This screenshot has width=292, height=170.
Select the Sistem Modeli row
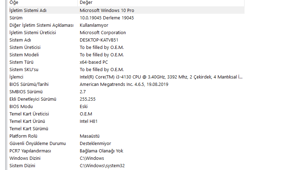pyautogui.click(x=24, y=55)
